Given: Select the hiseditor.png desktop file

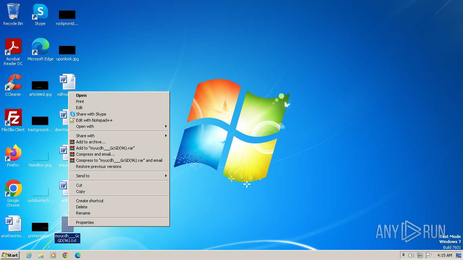Looking at the screenshot, I should 40,159.
